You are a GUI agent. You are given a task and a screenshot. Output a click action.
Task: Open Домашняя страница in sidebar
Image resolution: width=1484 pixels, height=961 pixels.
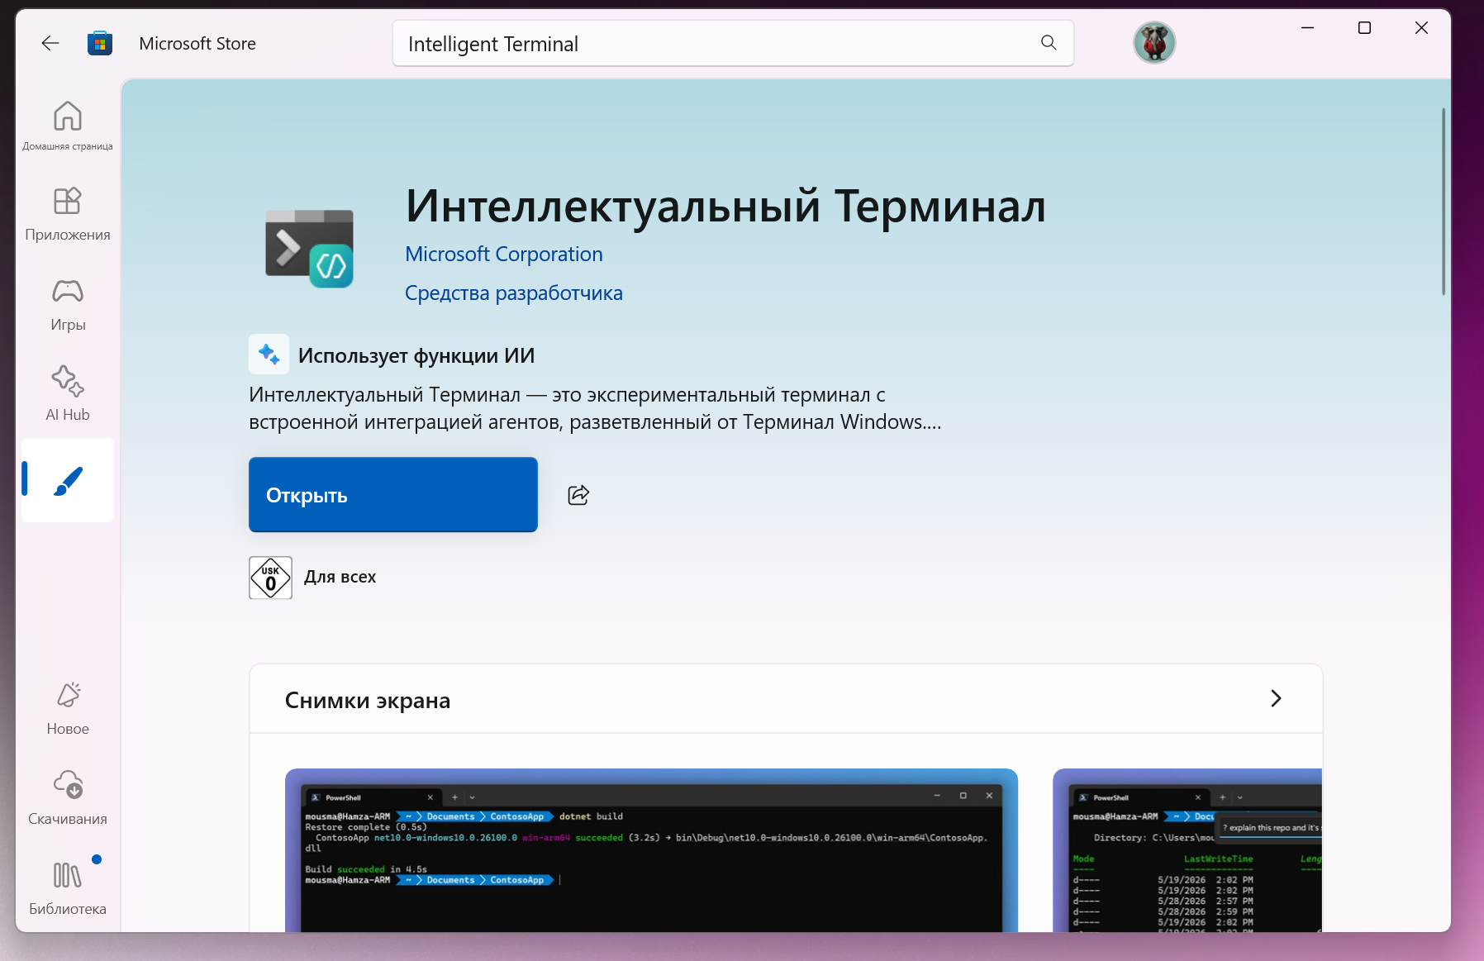(x=68, y=126)
